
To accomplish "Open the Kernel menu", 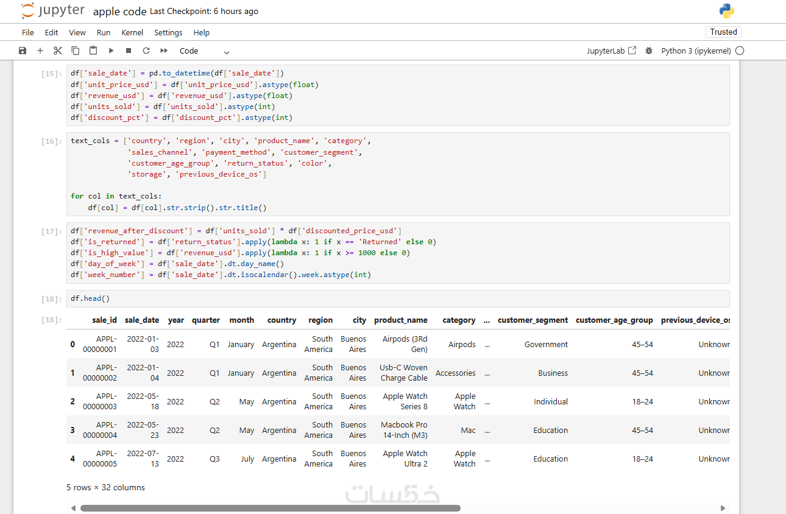I will click(132, 33).
